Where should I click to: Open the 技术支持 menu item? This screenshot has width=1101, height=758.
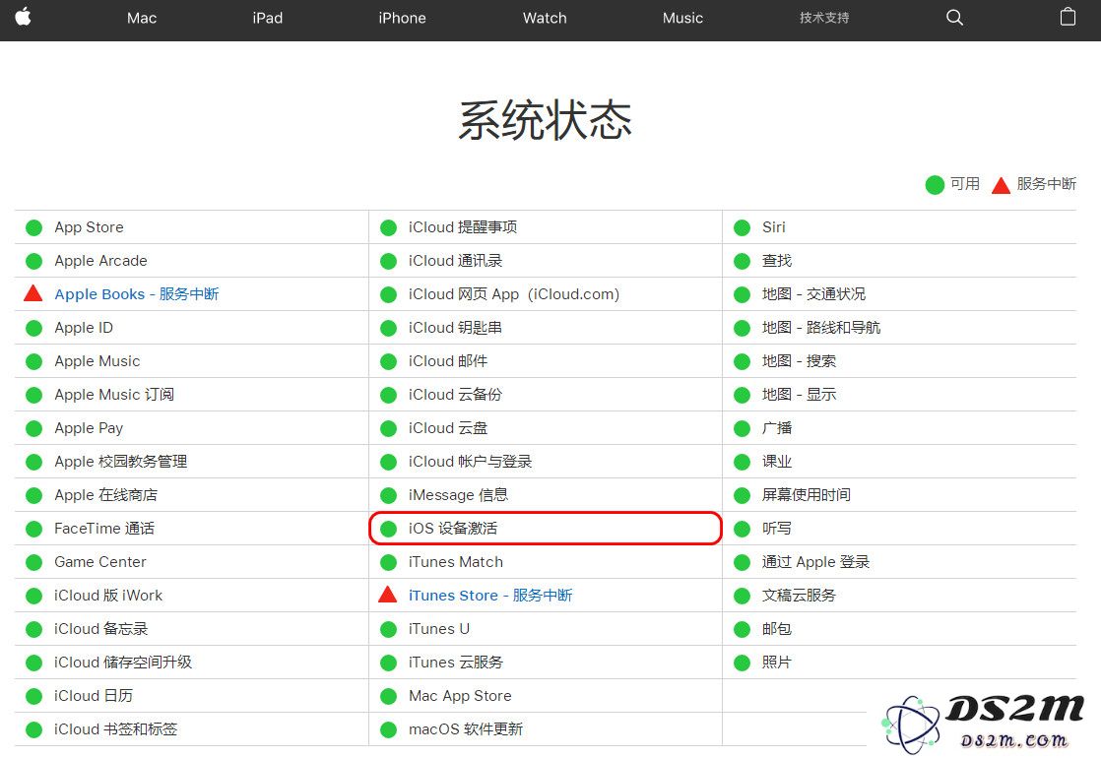point(824,18)
